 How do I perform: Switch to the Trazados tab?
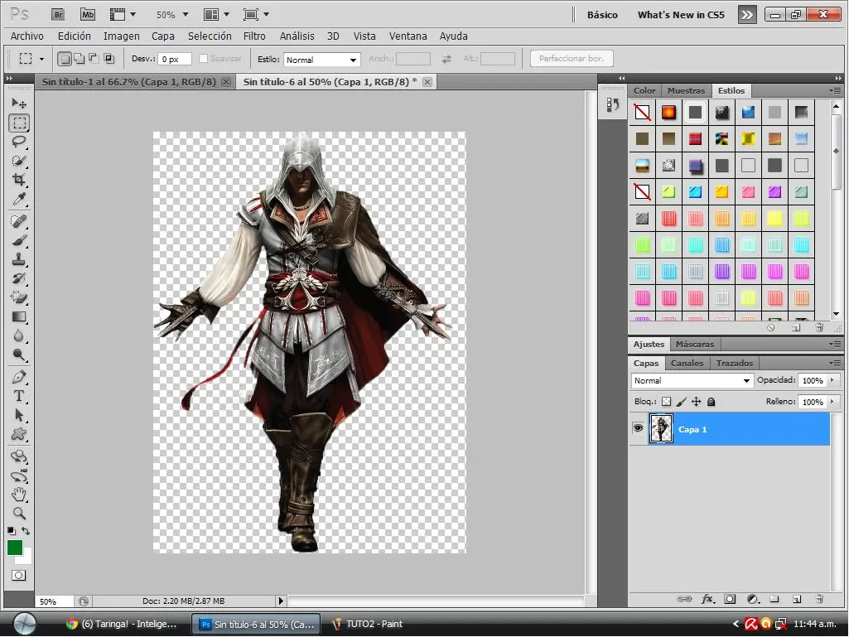734,363
